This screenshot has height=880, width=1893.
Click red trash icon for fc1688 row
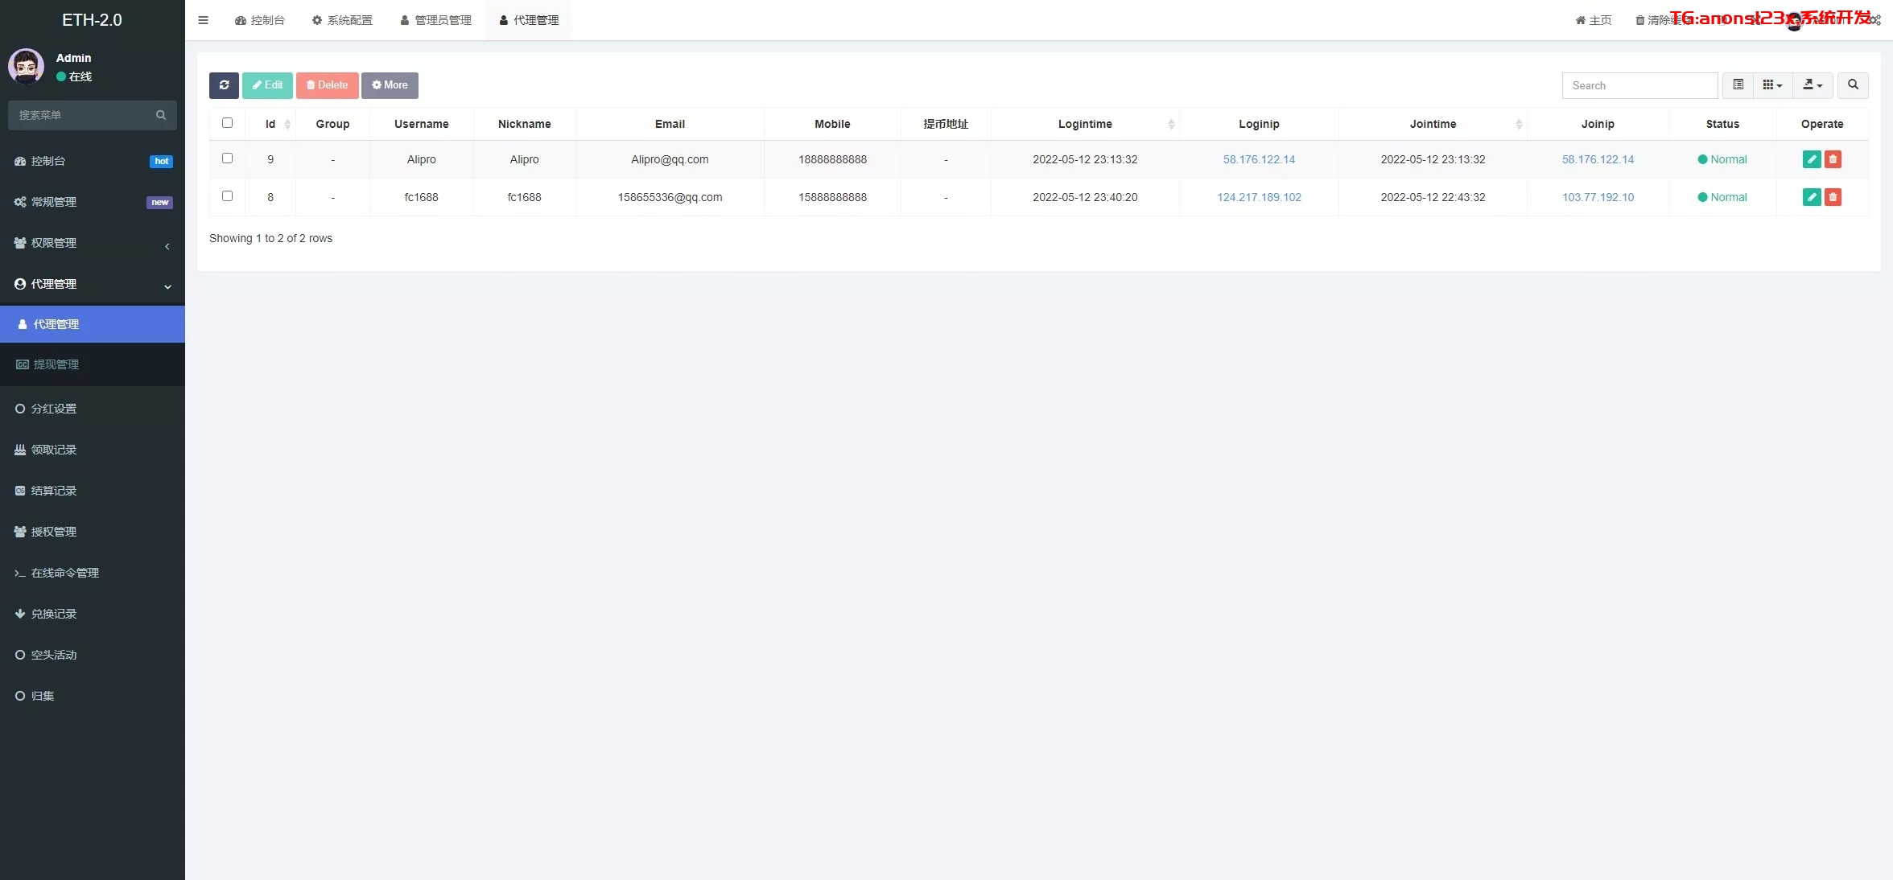[1833, 197]
